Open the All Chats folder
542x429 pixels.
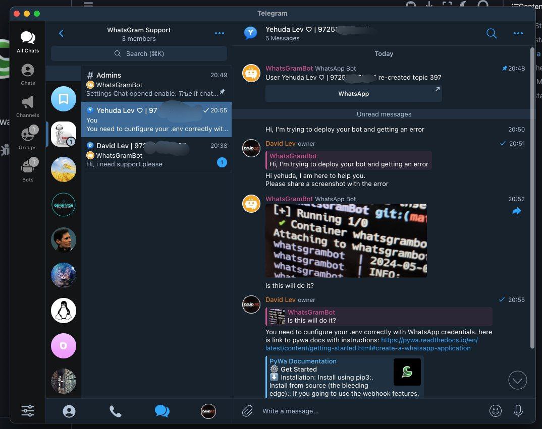28,42
